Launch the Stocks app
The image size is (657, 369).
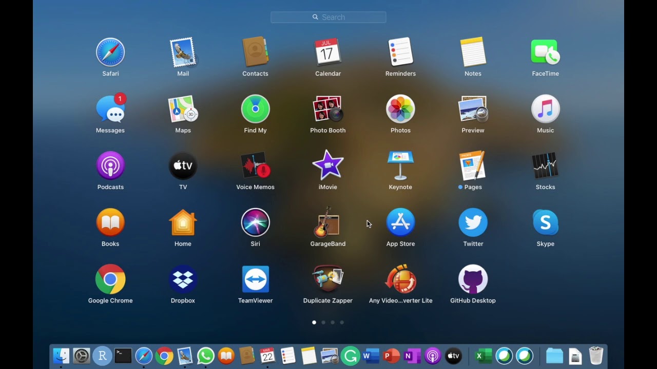[x=545, y=166]
